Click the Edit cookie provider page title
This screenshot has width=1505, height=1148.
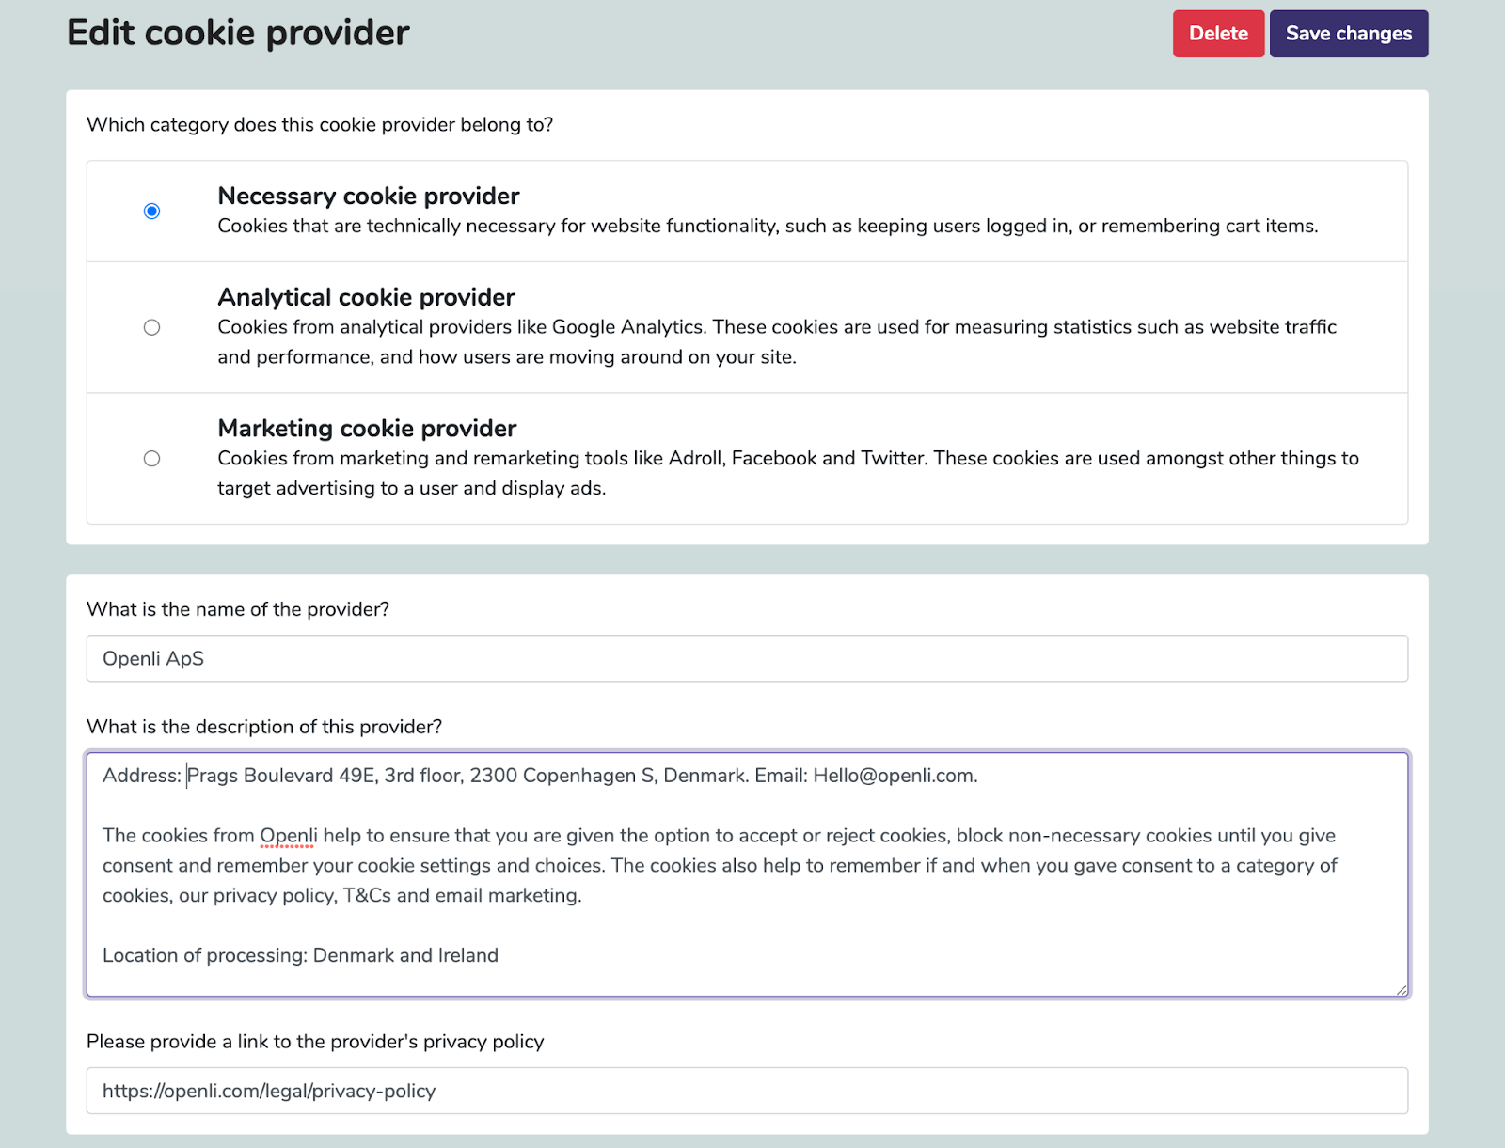coord(239,33)
